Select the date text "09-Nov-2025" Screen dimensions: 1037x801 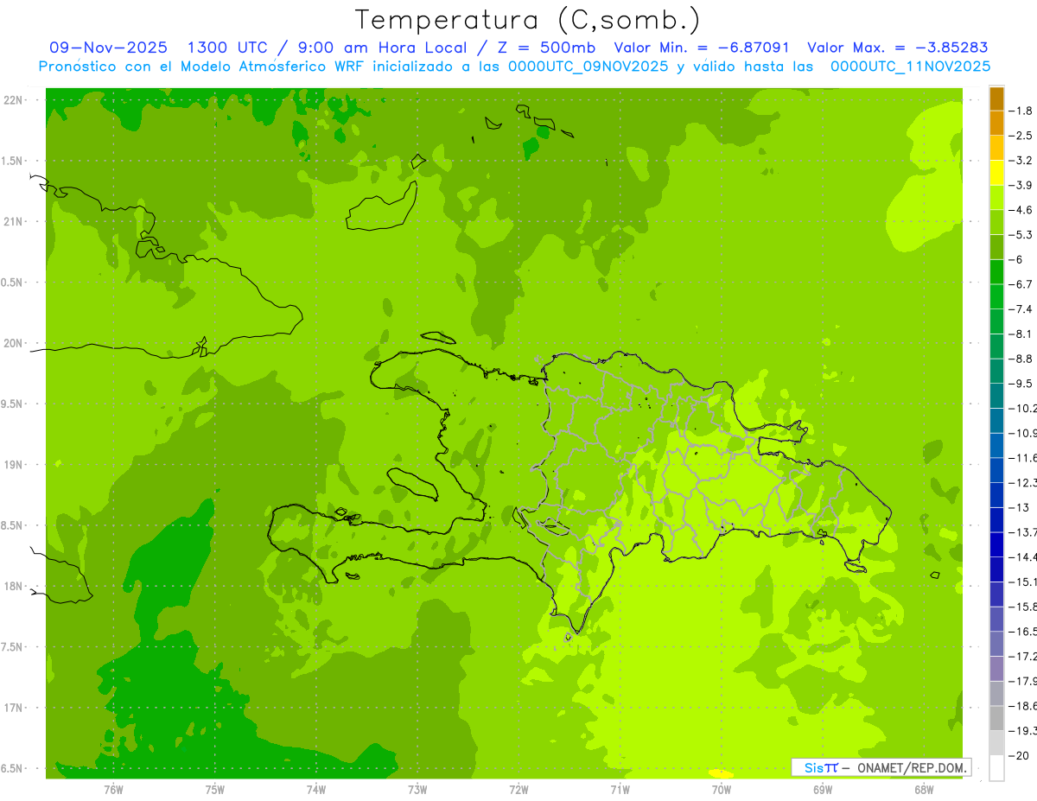(x=108, y=48)
